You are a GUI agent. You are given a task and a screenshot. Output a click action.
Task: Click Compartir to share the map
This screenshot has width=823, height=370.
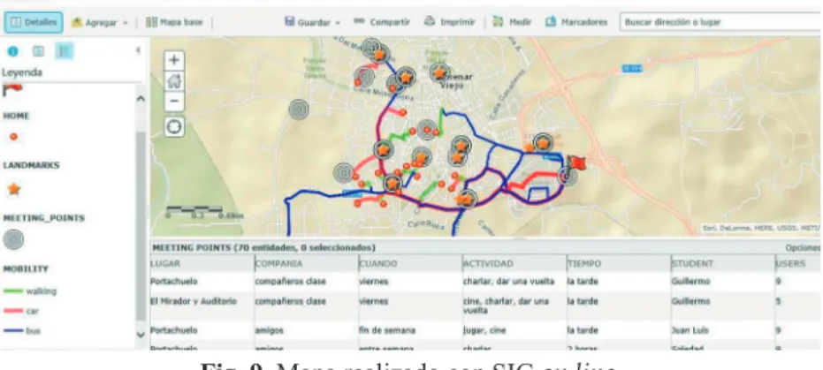pos(382,23)
